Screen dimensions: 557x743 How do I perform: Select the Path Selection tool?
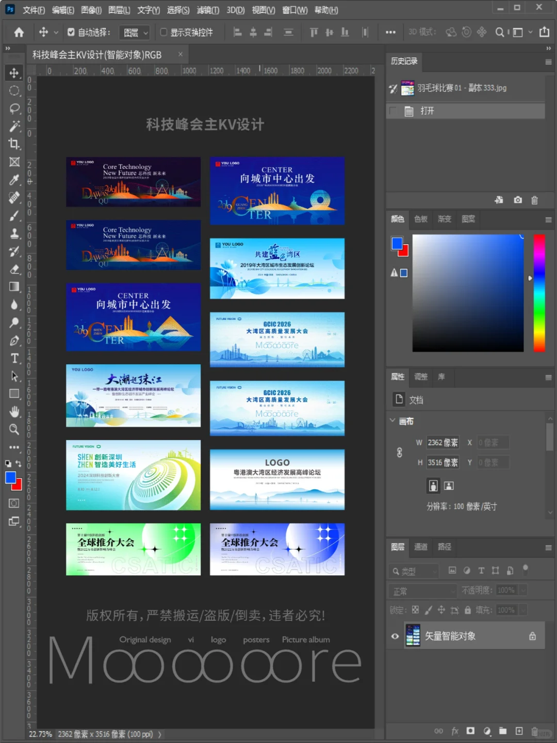coord(14,376)
